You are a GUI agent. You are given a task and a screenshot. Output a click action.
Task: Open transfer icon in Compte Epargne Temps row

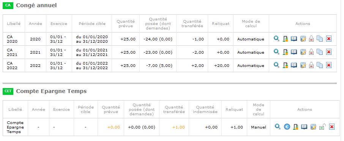click(296, 127)
